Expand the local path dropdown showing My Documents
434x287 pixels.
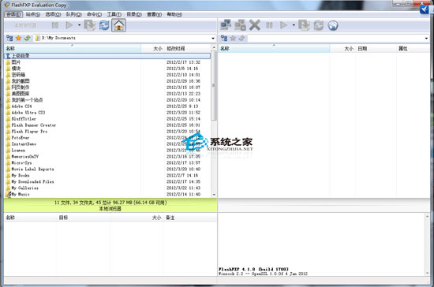point(213,38)
